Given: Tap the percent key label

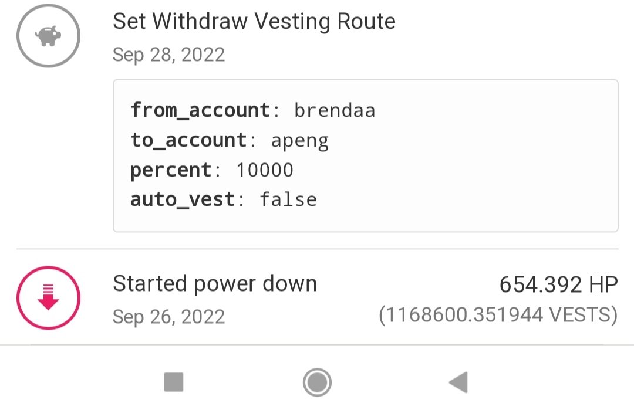Looking at the screenshot, I should click(171, 171).
